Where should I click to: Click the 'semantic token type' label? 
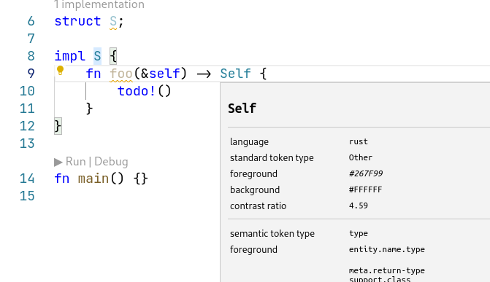[272, 234]
